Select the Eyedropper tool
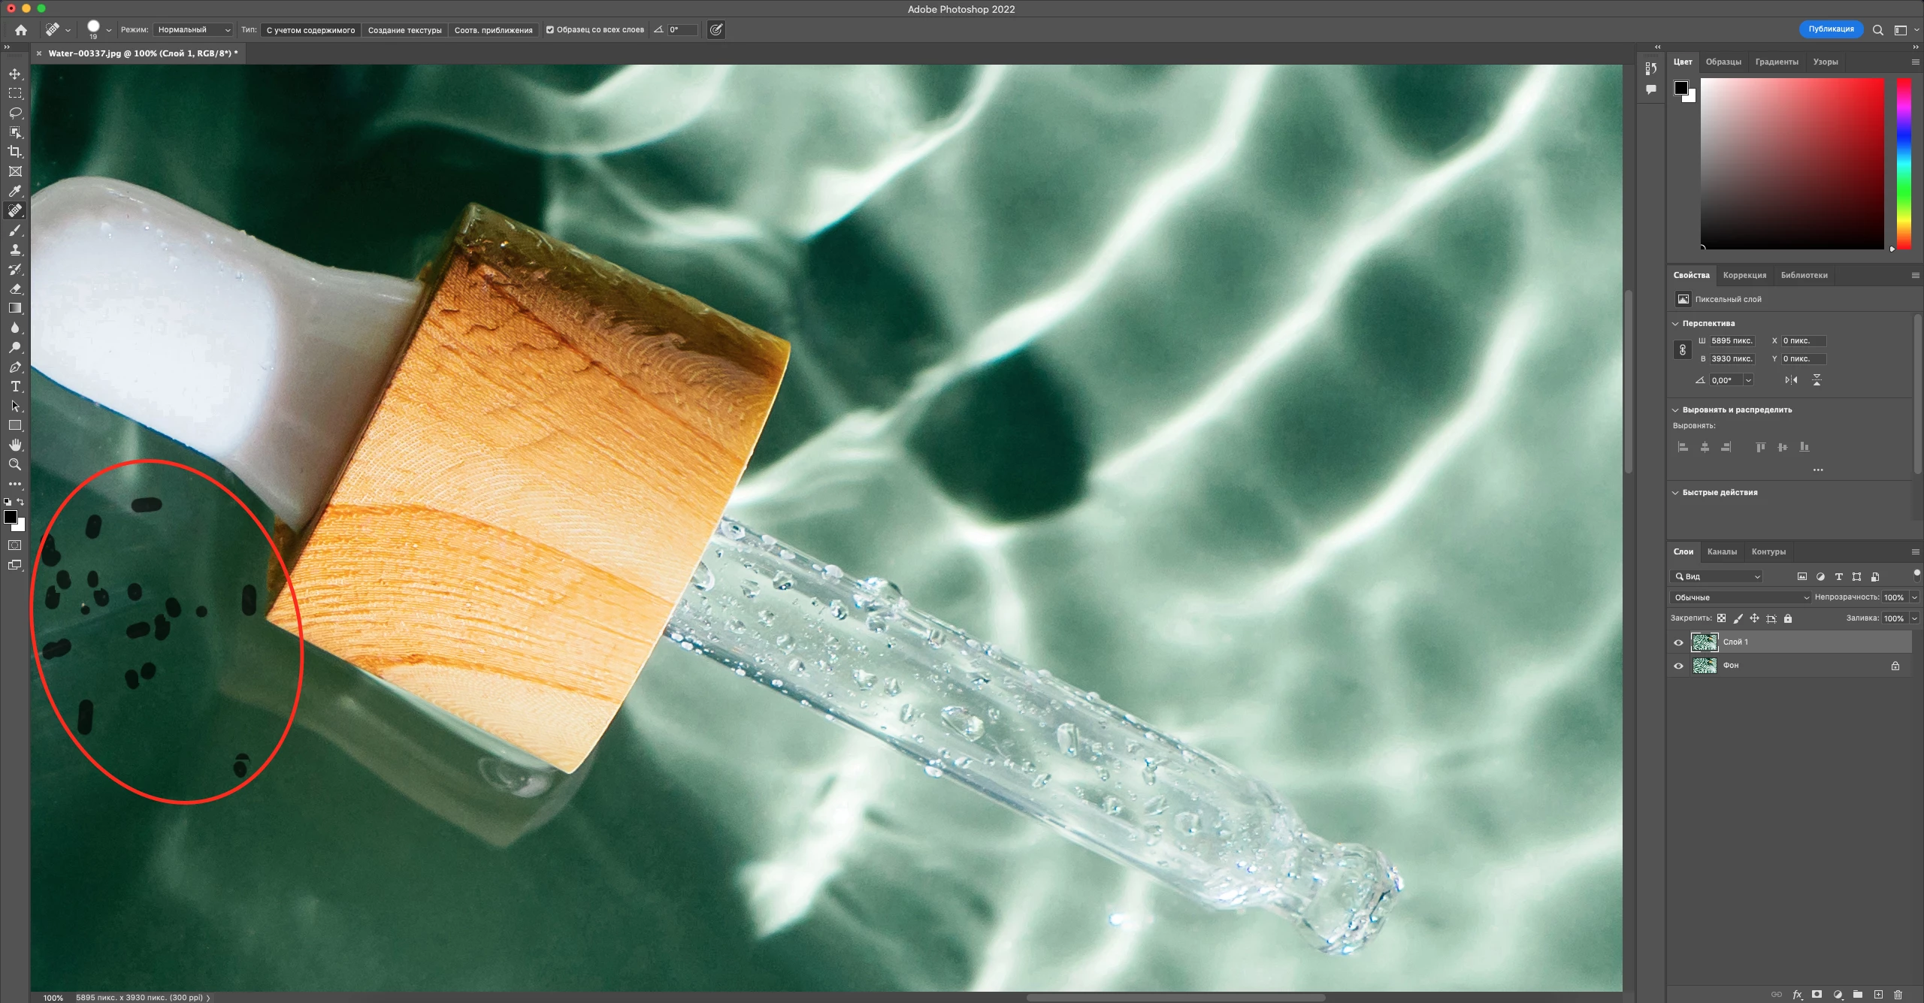1924x1003 pixels. tap(15, 191)
